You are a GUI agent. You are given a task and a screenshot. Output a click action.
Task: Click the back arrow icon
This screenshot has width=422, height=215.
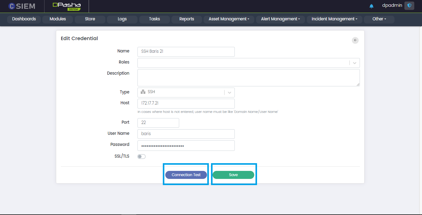(x=355, y=40)
